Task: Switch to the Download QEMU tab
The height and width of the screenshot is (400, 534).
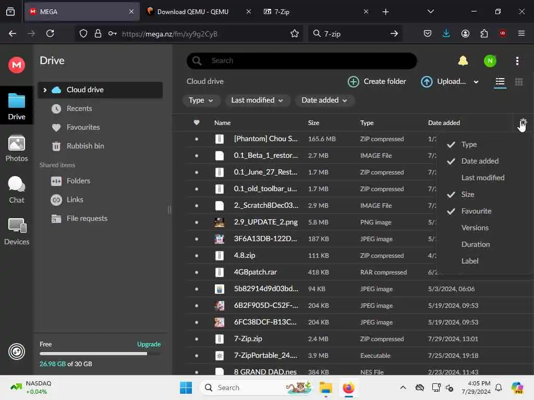Action: pos(199,11)
